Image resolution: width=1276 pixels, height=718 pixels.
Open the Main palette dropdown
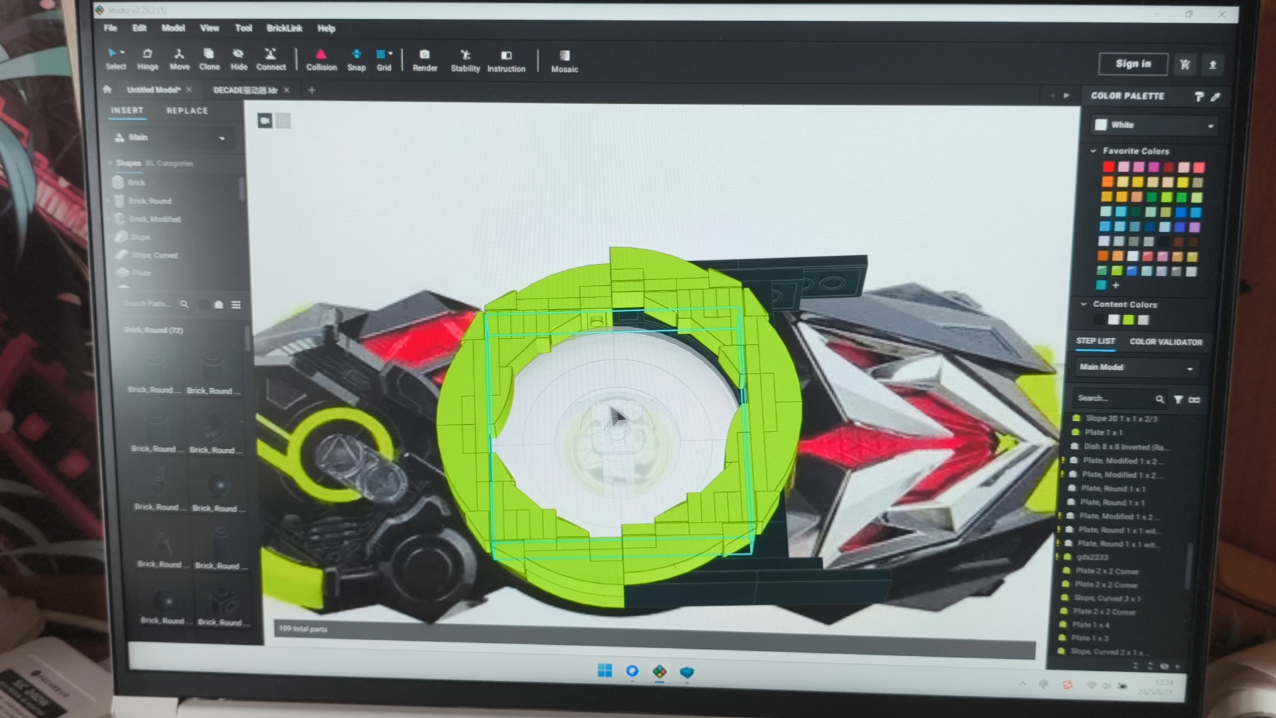(173, 138)
